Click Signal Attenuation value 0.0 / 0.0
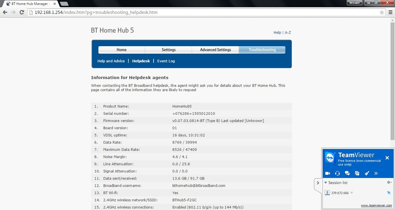This screenshot has width=395, height=210. [x=180, y=171]
